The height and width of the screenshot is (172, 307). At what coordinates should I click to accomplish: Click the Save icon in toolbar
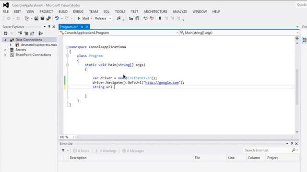pyautogui.click(x=42, y=18)
